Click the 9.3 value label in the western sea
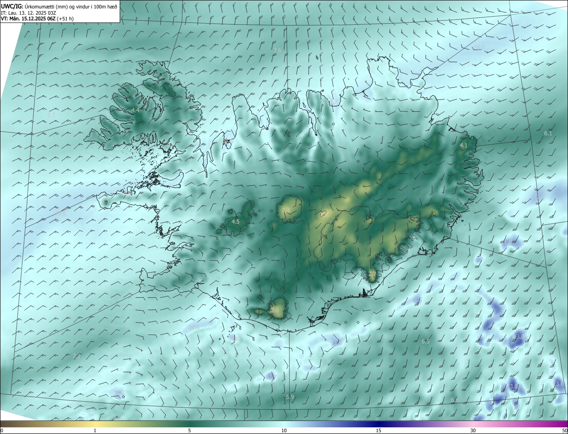Screen dimensions: 568x434 click(x=51, y=115)
